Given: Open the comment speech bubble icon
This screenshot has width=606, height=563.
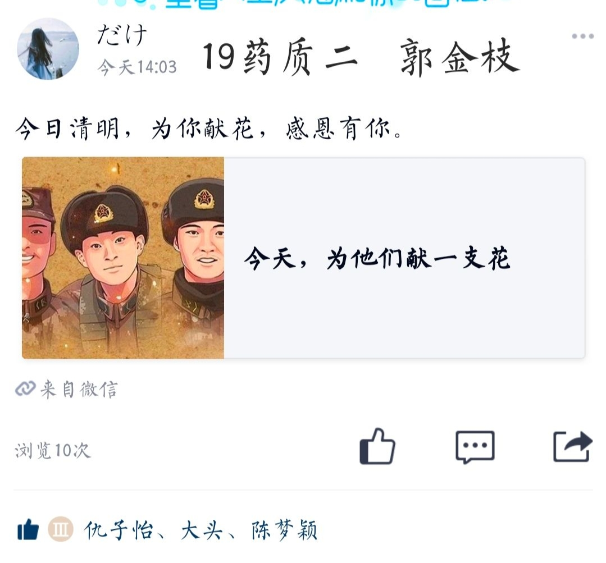Looking at the screenshot, I should coord(475,447).
